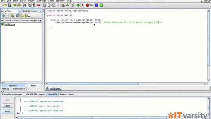Copy selection with the copy icon
Viewport: 211px width, 119px height.
pyautogui.click(x=29, y=5)
